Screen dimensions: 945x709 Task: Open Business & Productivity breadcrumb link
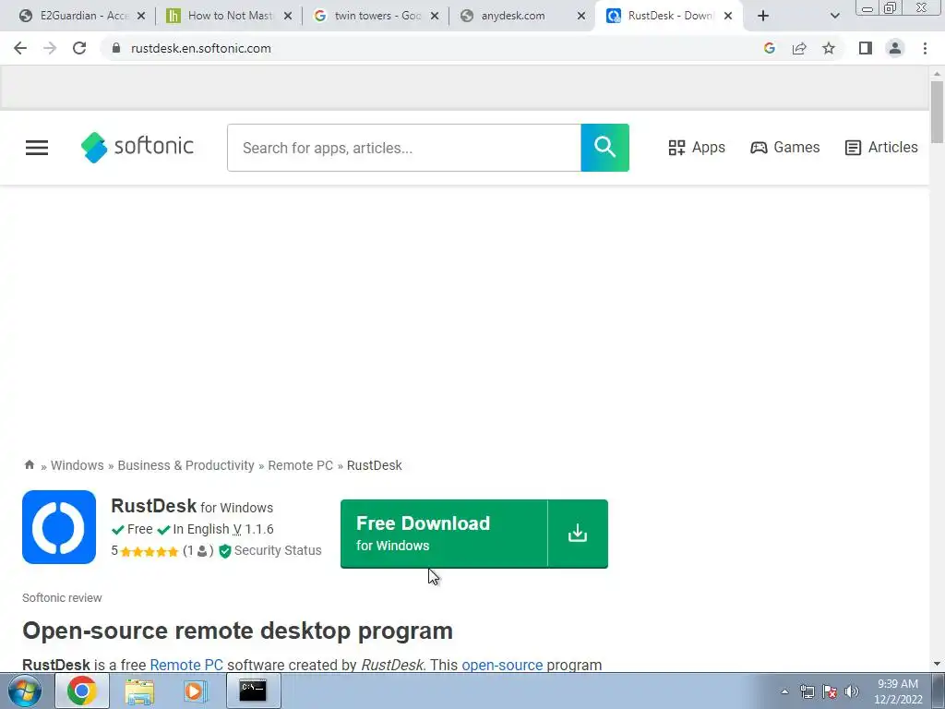point(185,465)
